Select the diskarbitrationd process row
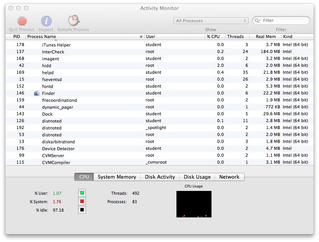This screenshot has height=242, width=319. click(x=159, y=142)
